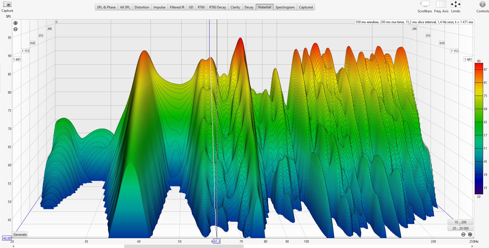Switch the Freq. Axis scale icon
Image resolution: width=489 pixels, height=248 pixels.
(441, 4)
